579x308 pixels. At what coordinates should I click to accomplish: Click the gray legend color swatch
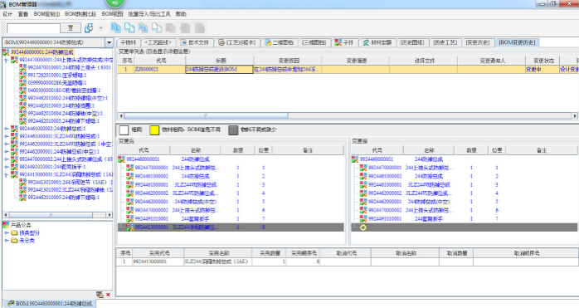point(233,130)
